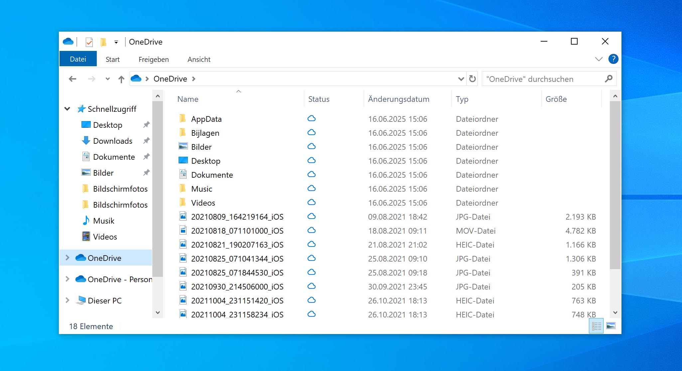682x371 pixels.
Task: Click the cloud status icon for Music
Action: point(312,188)
